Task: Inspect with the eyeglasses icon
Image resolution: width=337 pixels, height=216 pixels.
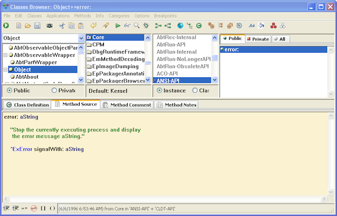Action: tap(127, 26)
